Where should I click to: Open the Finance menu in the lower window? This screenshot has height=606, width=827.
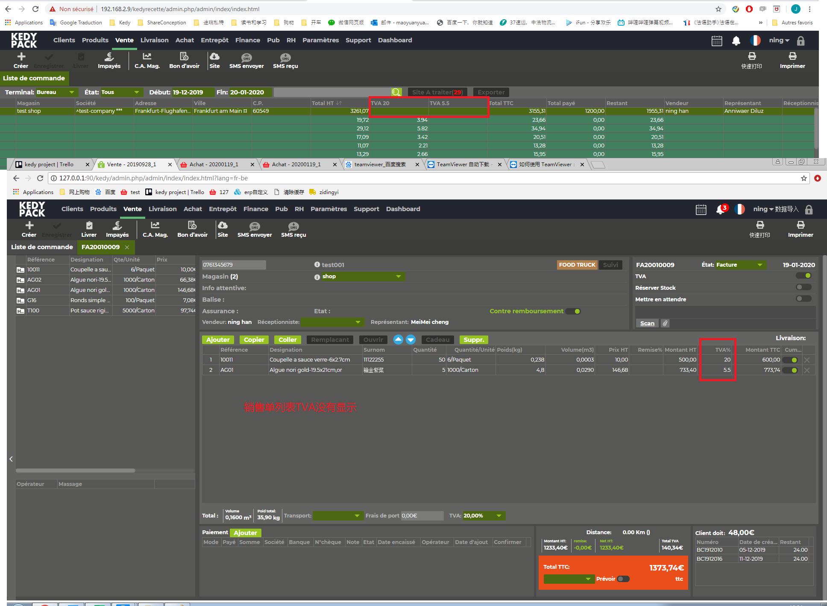[255, 209]
